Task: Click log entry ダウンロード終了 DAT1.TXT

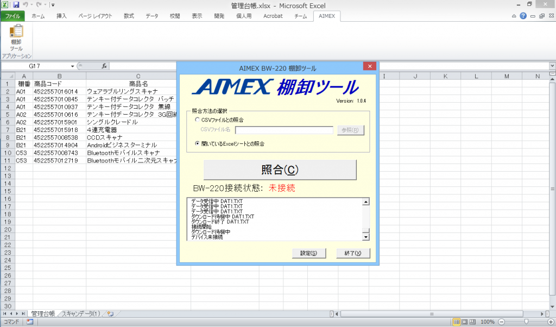Action: 220,222
